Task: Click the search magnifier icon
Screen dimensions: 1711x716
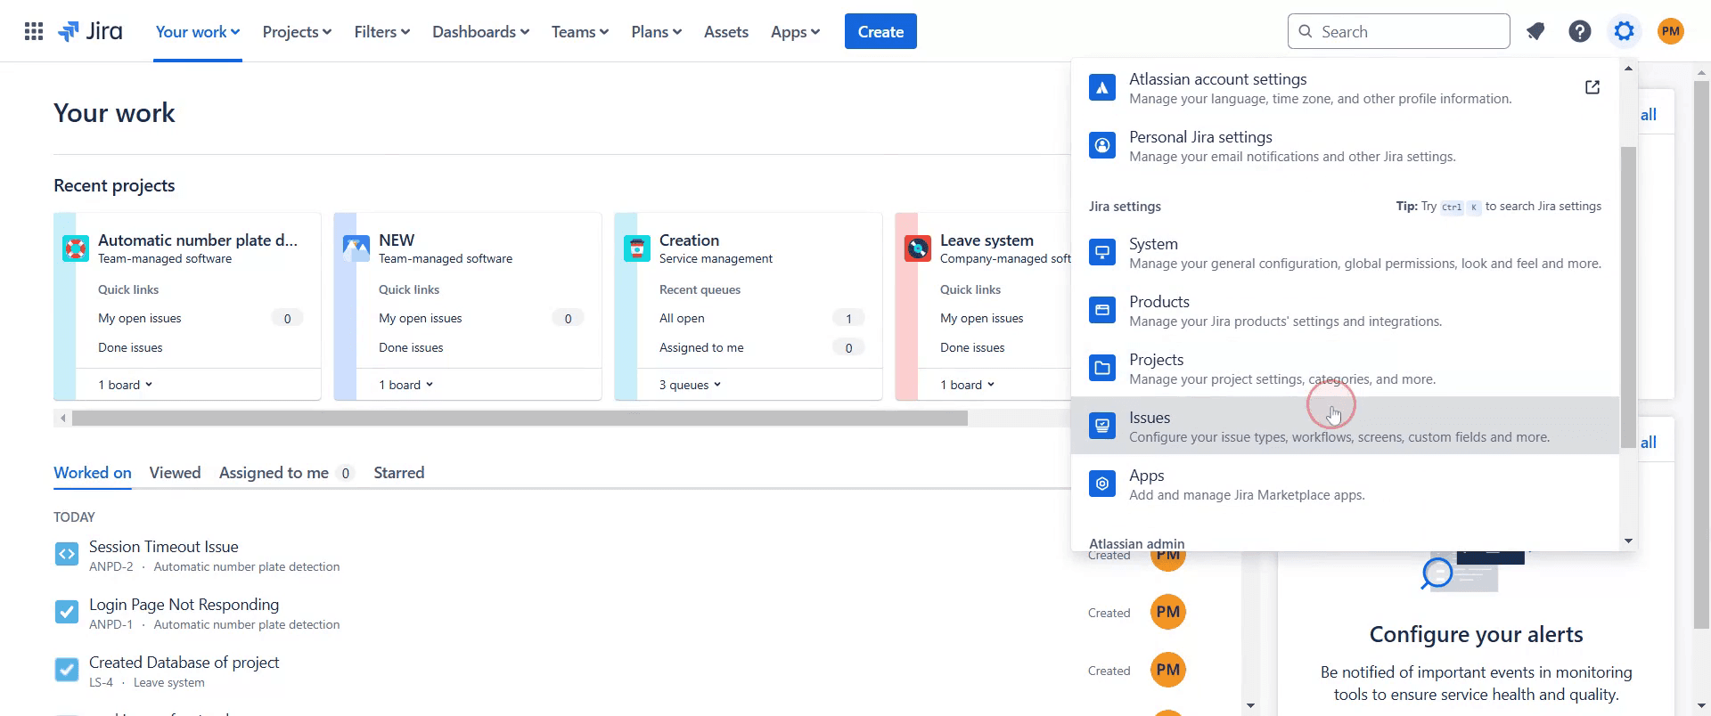Action: point(1306,32)
